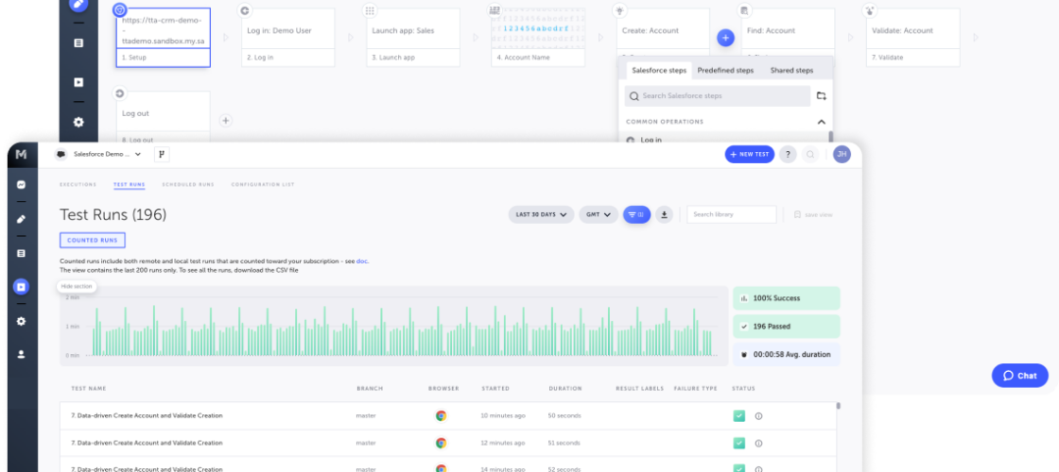Collapse the Common Operations section
1059x472 pixels.
pos(822,122)
